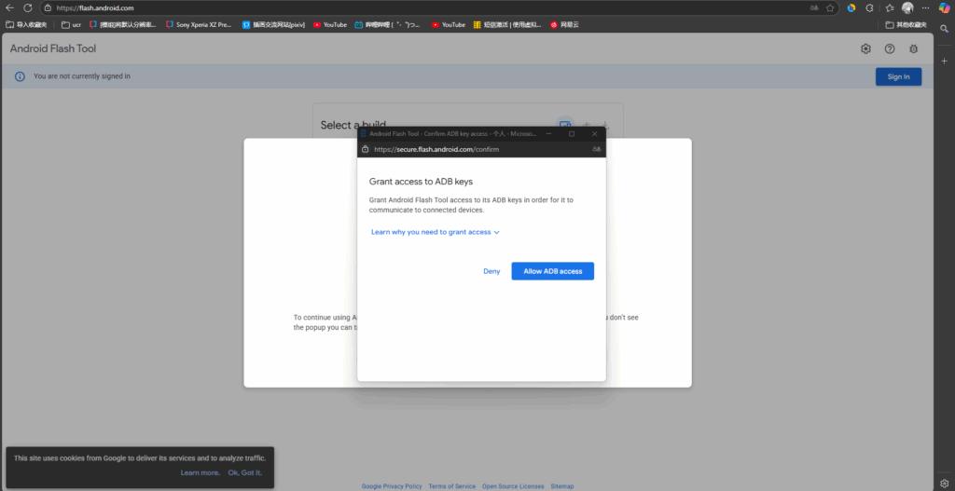Open the bilibili 哔哩哔哩 bookmark
Image resolution: width=955 pixels, height=491 pixels.
[387, 25]
